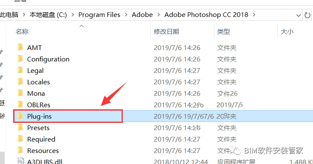Go to 本地磁盘 (C:) in breadcrumb
The width and height of the screenshot is (313, 164).
coord(48,14)
